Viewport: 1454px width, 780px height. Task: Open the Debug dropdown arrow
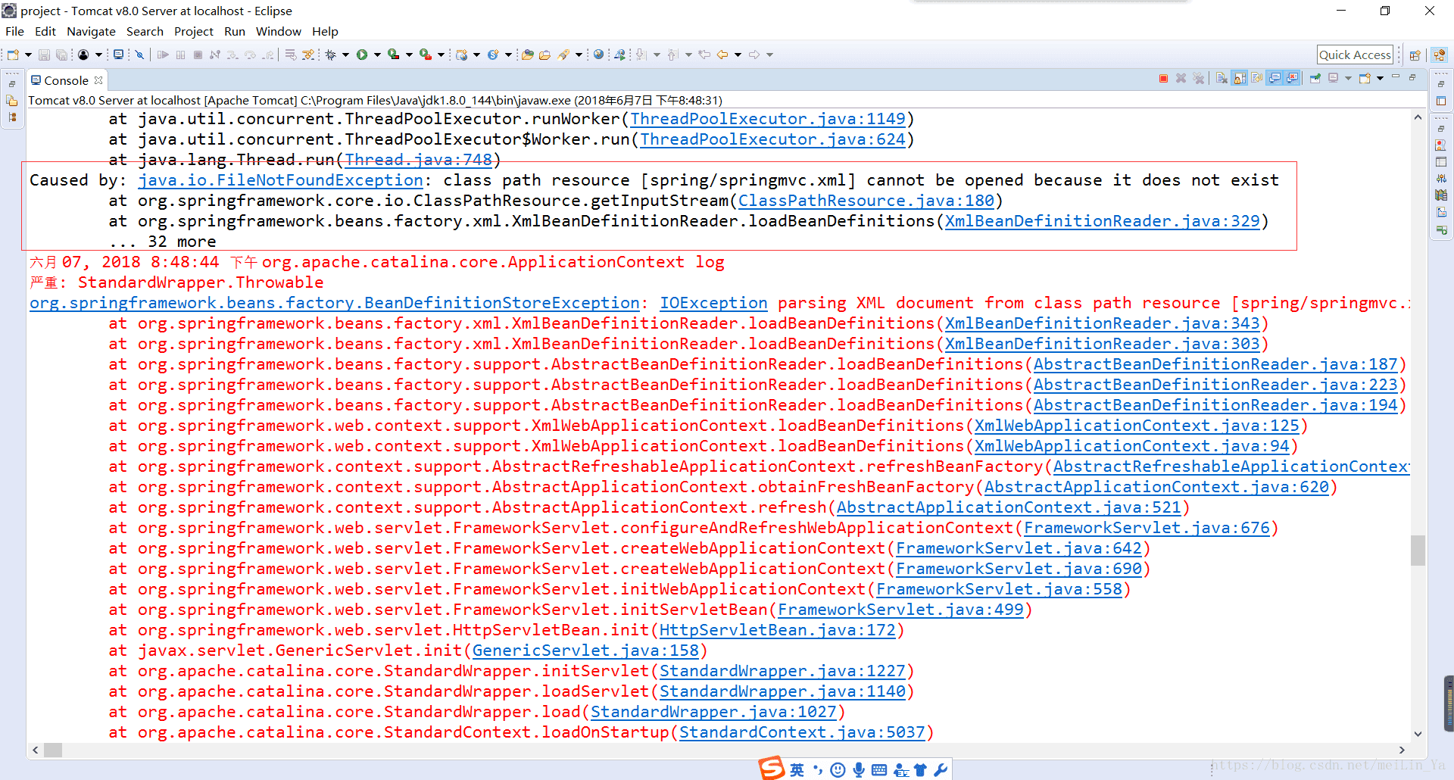tap(345, 55)
